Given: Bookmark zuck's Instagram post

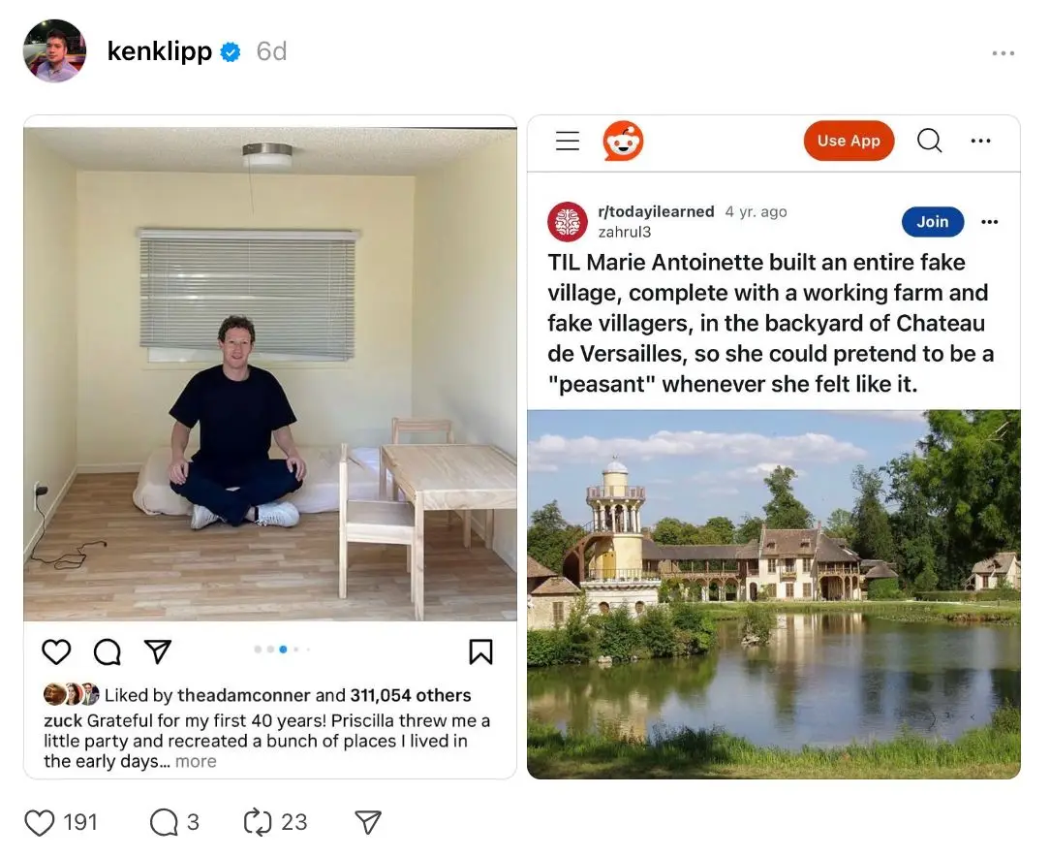Looking at the screenshot, I should click(x=480, y=652).
